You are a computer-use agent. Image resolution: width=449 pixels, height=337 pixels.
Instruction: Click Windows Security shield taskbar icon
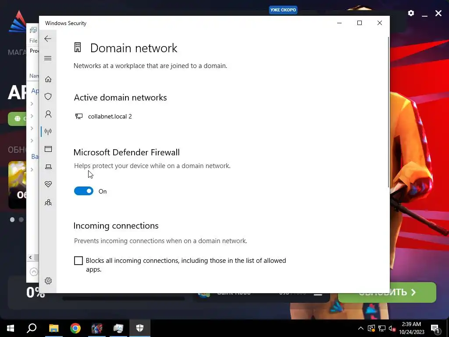[x=140, y=328]
